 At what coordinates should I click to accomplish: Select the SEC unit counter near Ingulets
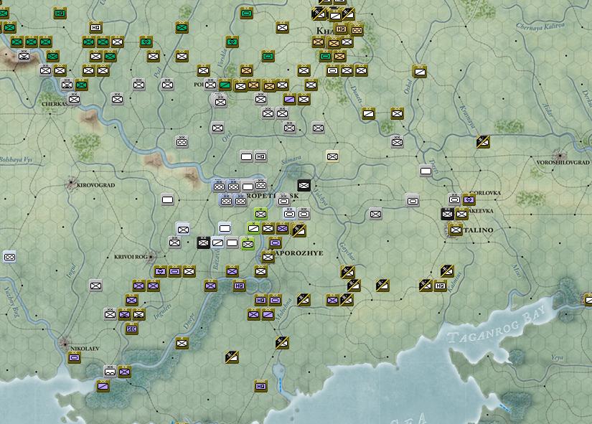tap(131, 329)
